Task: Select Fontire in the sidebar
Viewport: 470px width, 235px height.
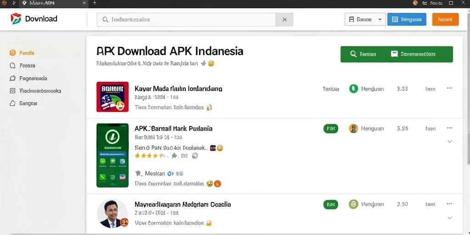Action: [x=27, y=65]
